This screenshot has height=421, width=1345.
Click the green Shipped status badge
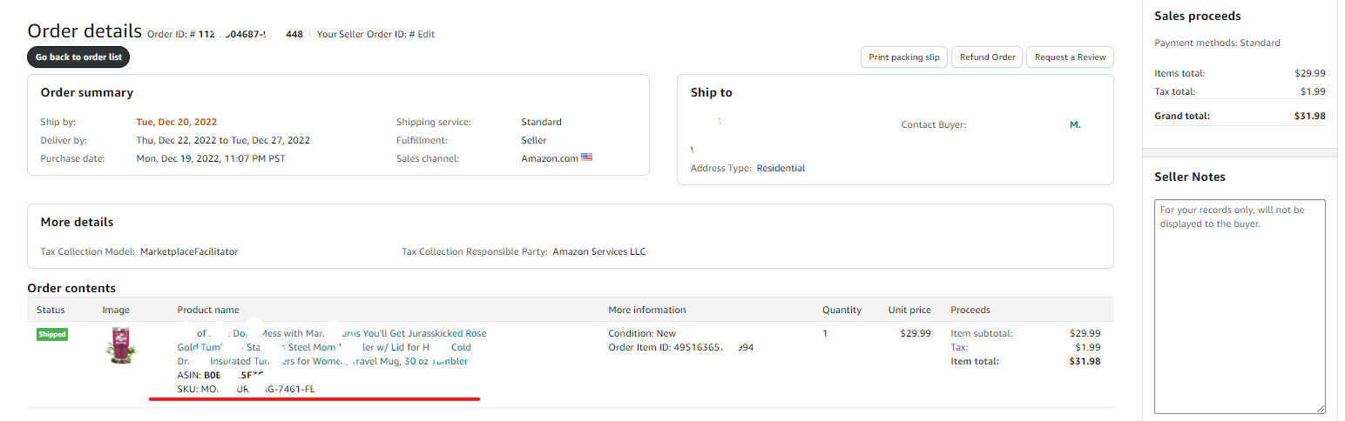tap(51, 334)
